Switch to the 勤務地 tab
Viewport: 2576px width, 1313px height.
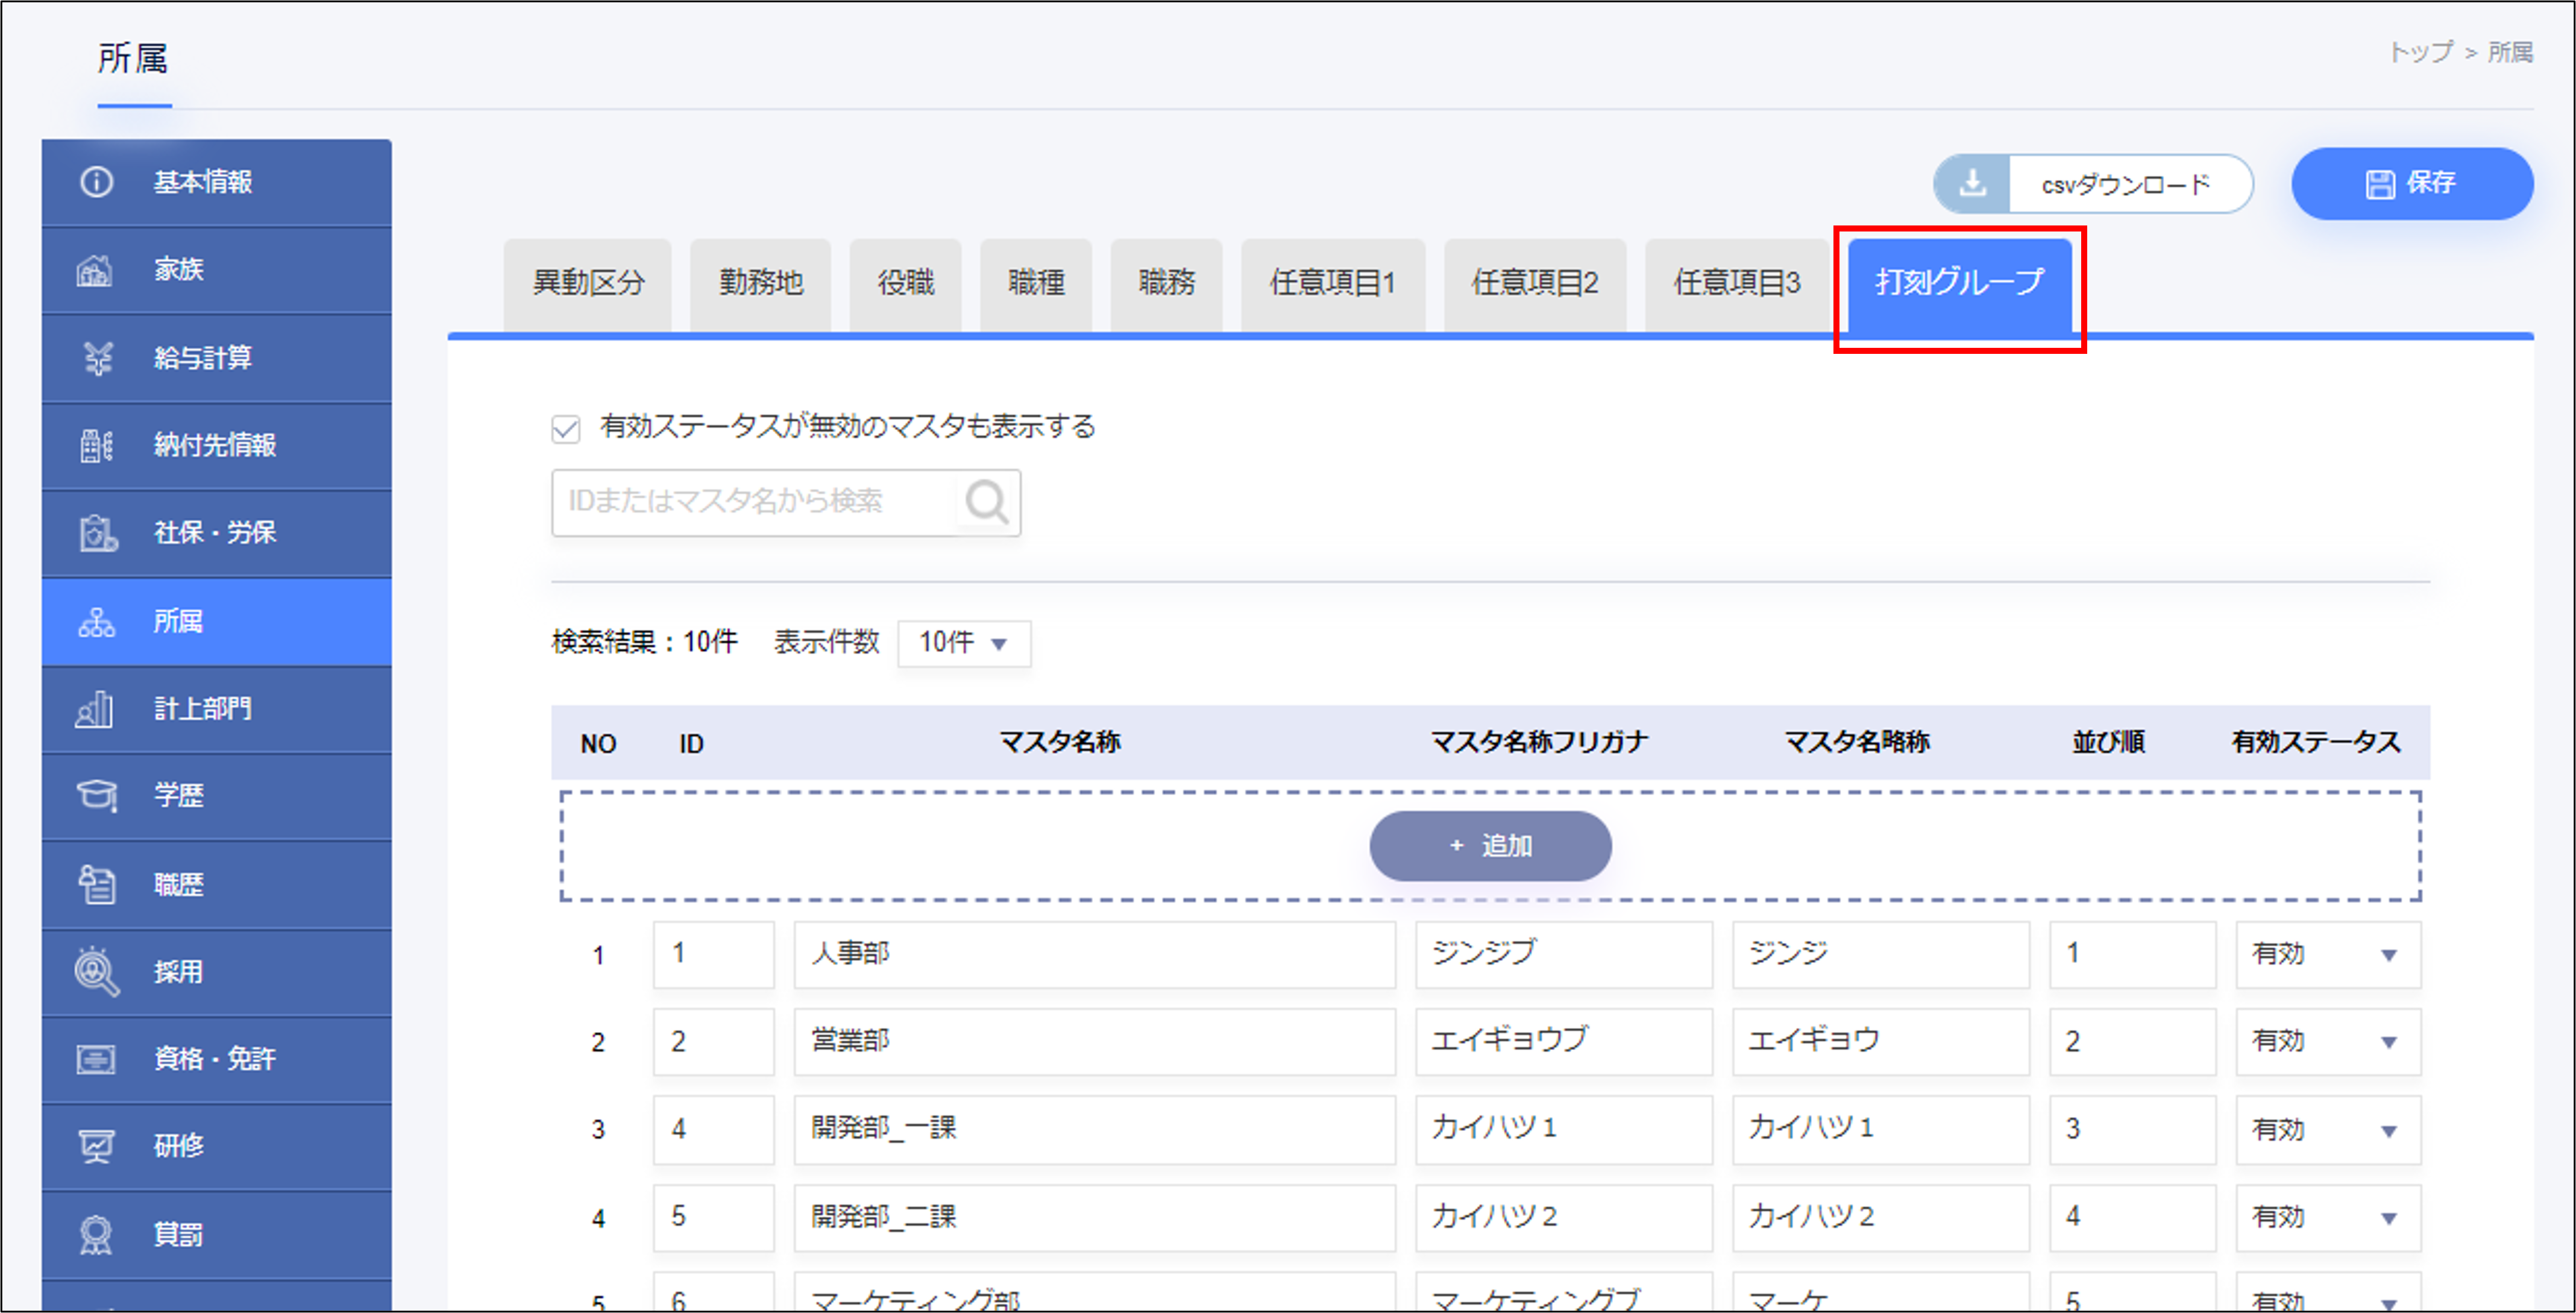tap(760, 284)
